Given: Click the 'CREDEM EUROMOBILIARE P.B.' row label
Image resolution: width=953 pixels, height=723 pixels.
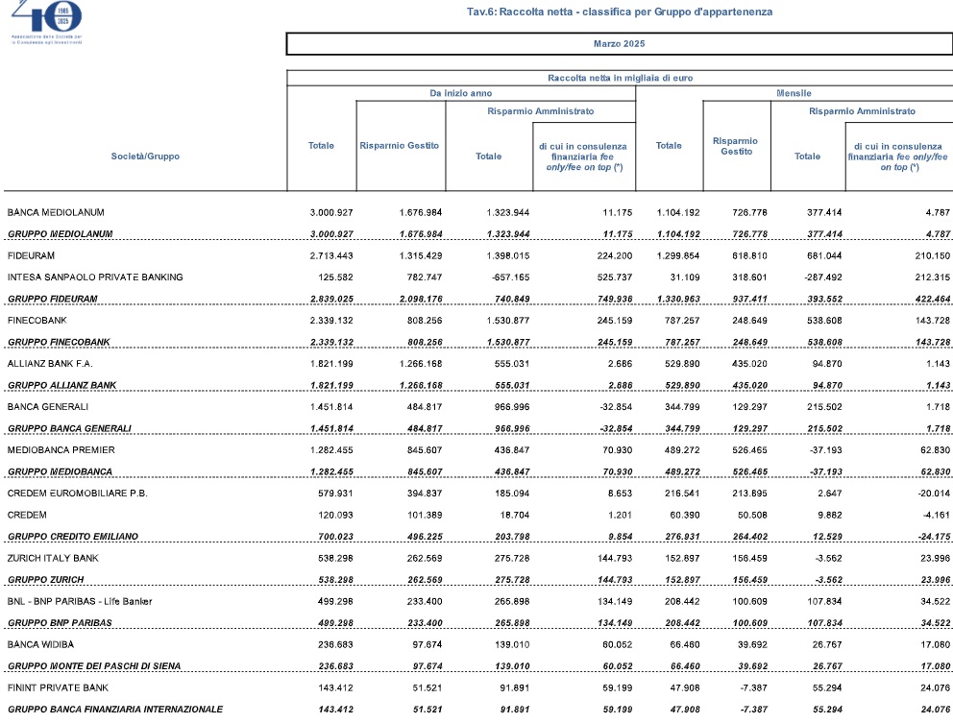Looking at the screenshot, I should pyautogui.click(x=78, y=494).
